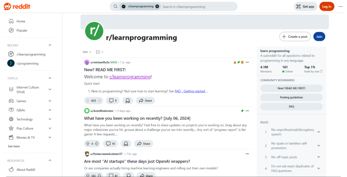Open New? READ ME FIRST! community bookmark
This screenshot has height=177, width=347.
[291, 88]
